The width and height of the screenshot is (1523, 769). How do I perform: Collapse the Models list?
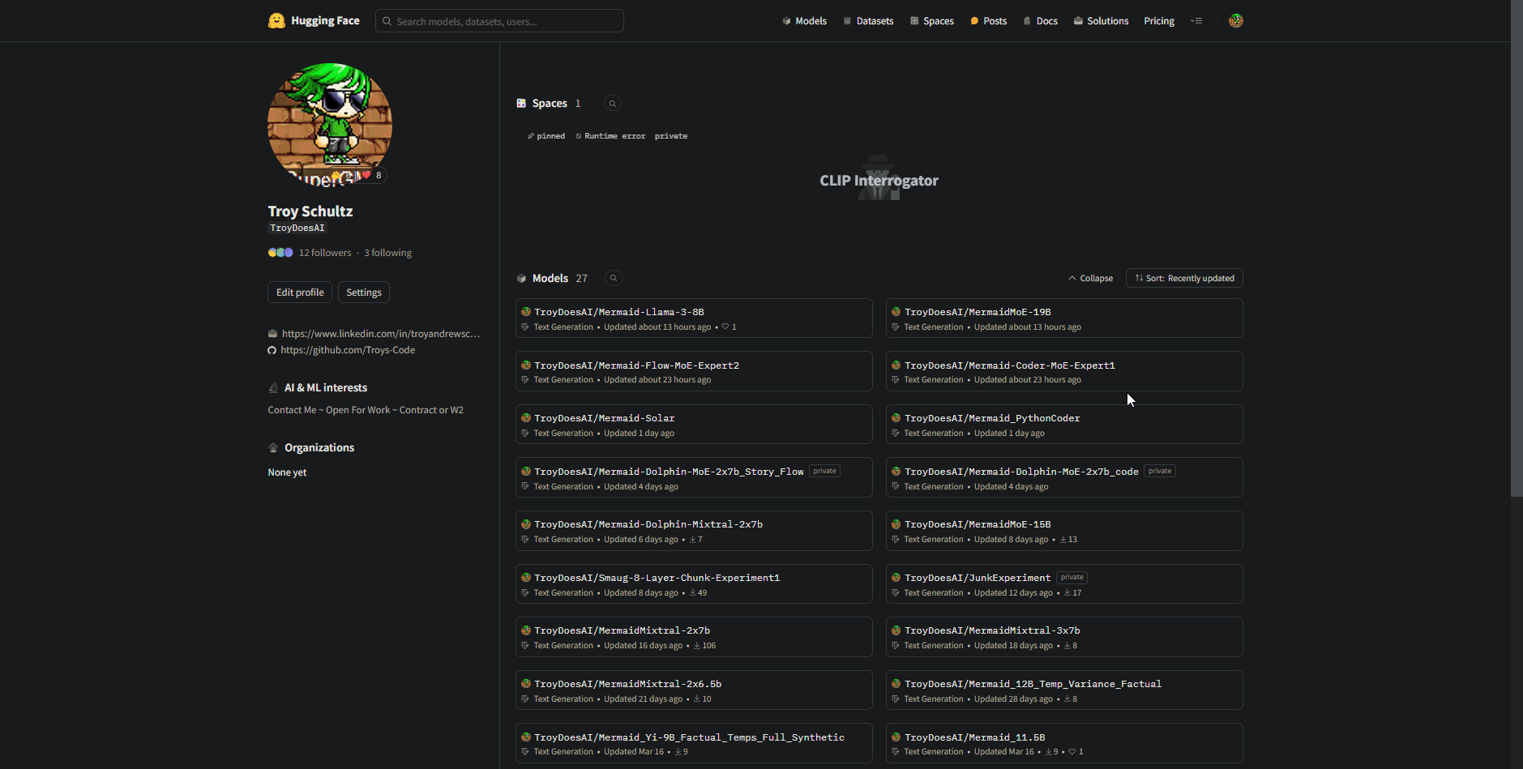click(x=1090, y=279)
